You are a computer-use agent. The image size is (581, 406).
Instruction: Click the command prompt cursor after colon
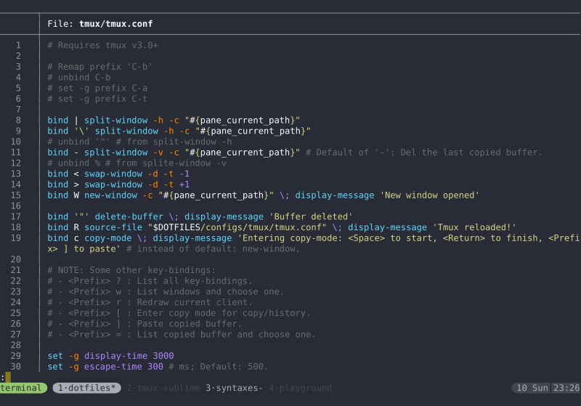[x=8, y=377]
